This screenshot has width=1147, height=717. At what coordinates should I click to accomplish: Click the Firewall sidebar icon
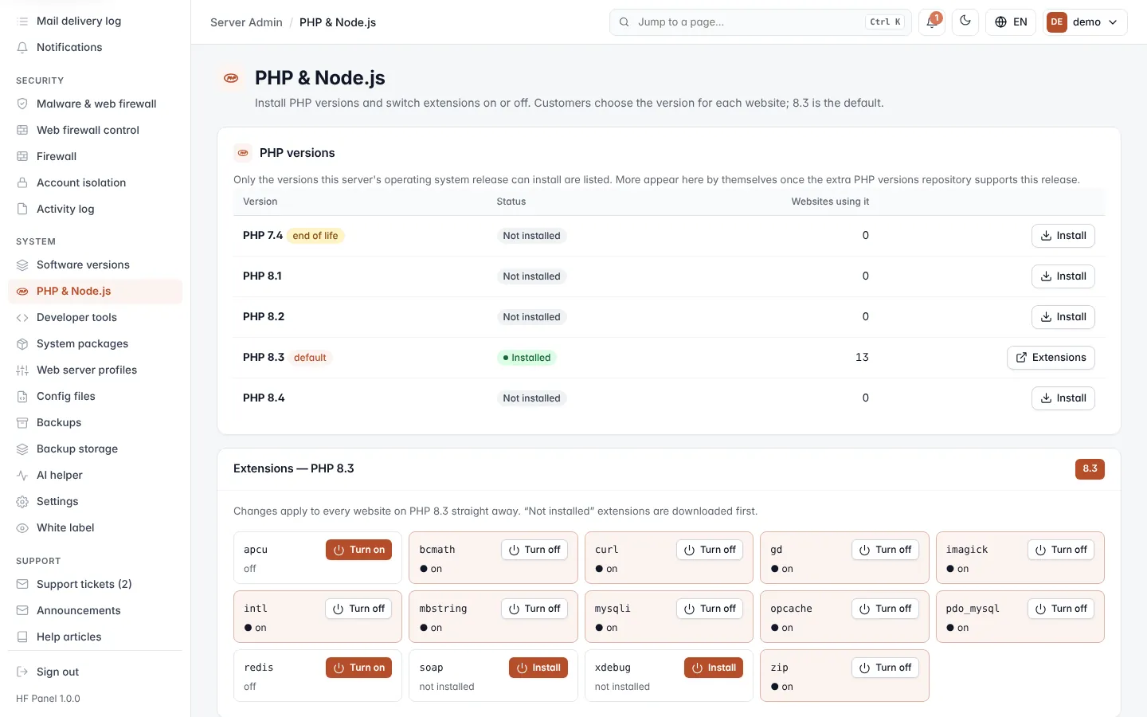click(x=22, y=156)
